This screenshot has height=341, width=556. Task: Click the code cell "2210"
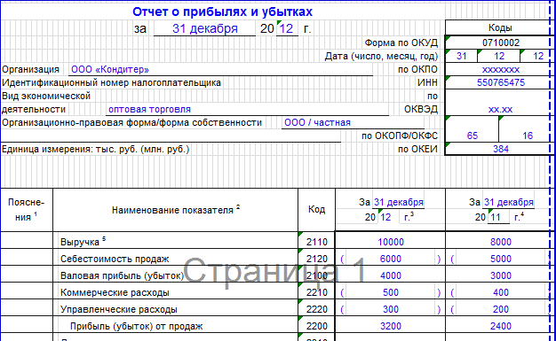tap(317, 292)
